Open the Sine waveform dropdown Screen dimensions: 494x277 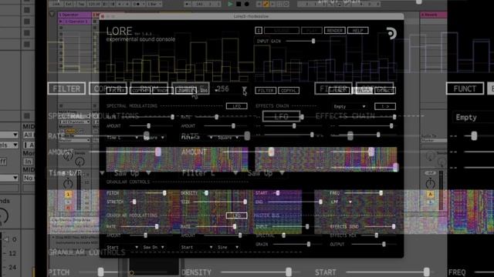228,247
